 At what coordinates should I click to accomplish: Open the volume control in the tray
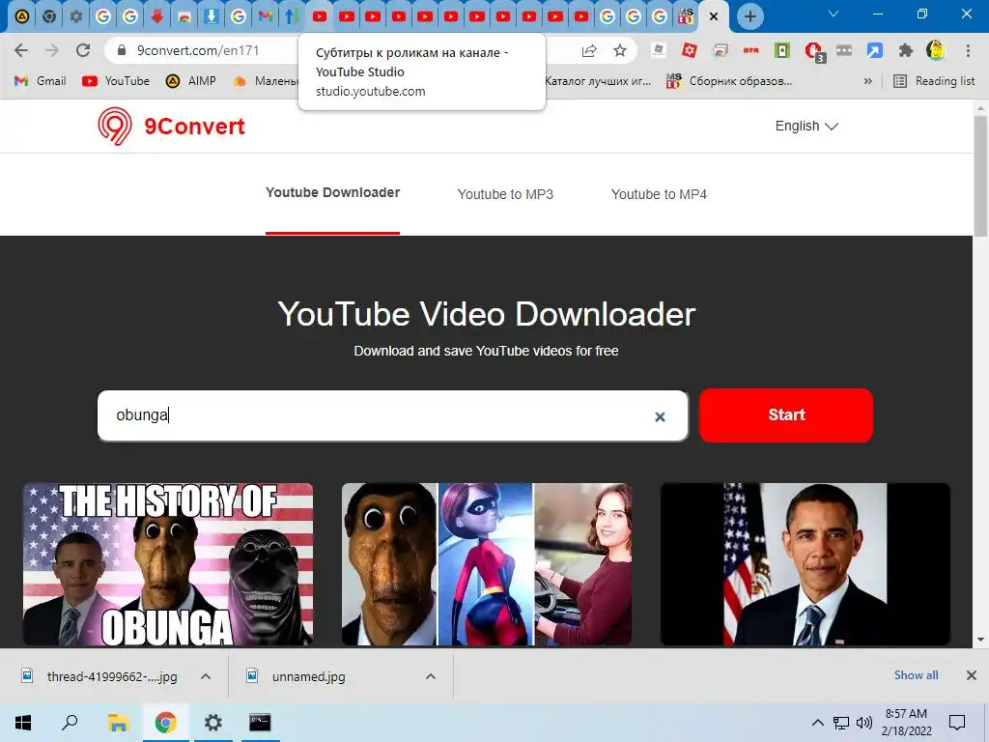(864, 723)
